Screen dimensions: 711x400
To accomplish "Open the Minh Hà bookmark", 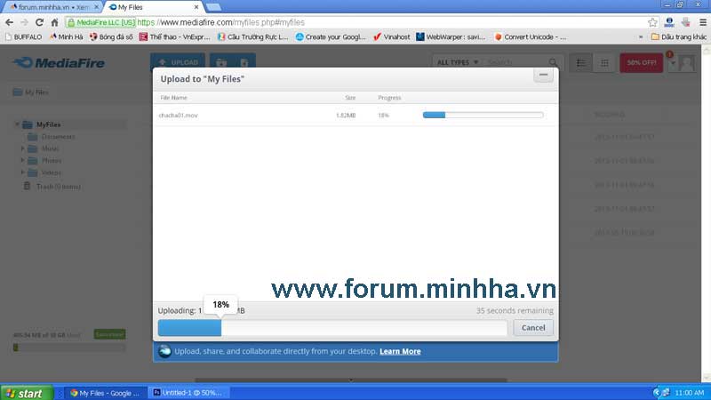I will pos(66,36).
